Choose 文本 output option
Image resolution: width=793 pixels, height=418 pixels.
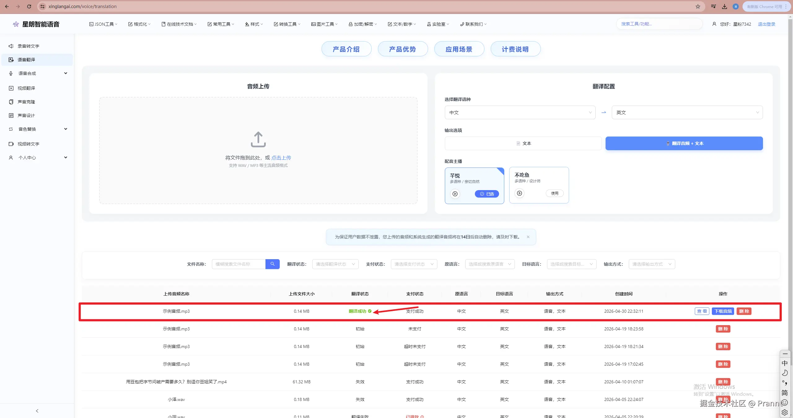point(523,143)
